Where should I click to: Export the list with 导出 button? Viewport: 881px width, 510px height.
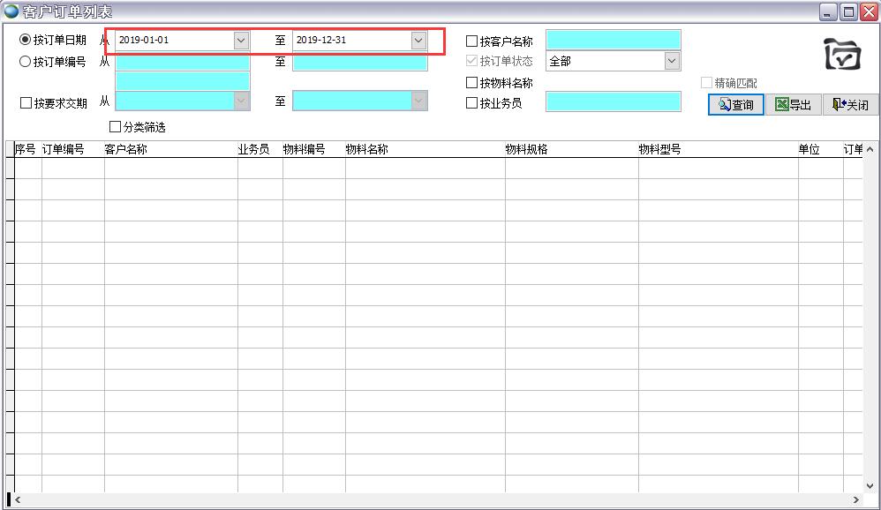793,105
